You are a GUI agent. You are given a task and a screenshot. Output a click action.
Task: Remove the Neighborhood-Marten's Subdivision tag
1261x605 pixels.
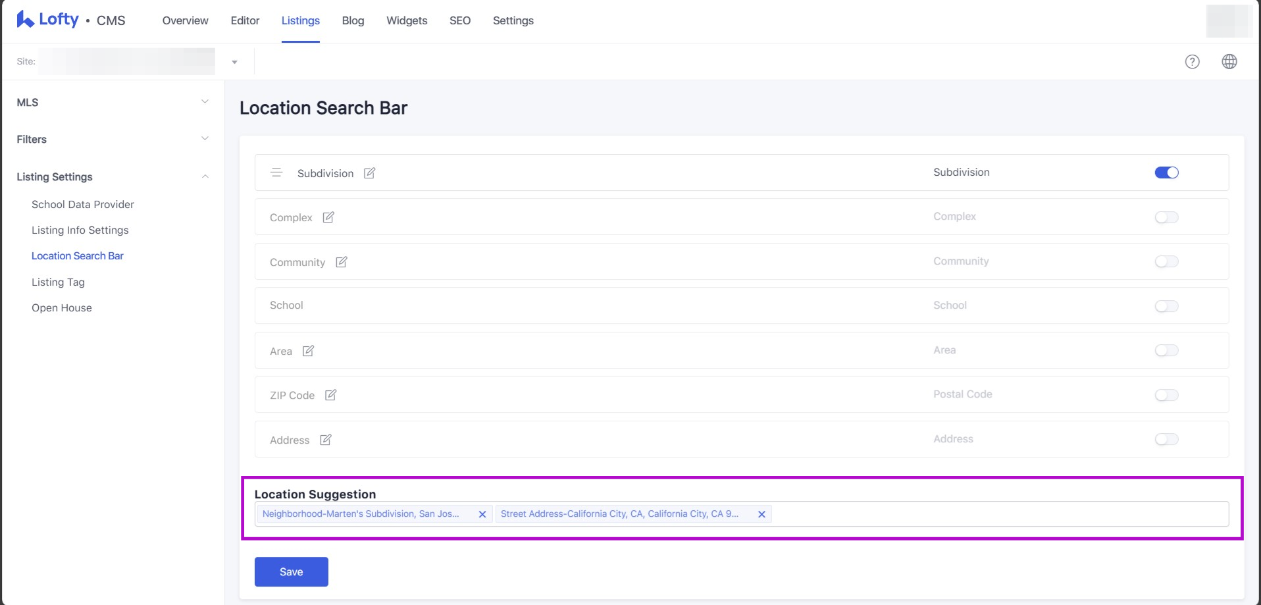482,514
